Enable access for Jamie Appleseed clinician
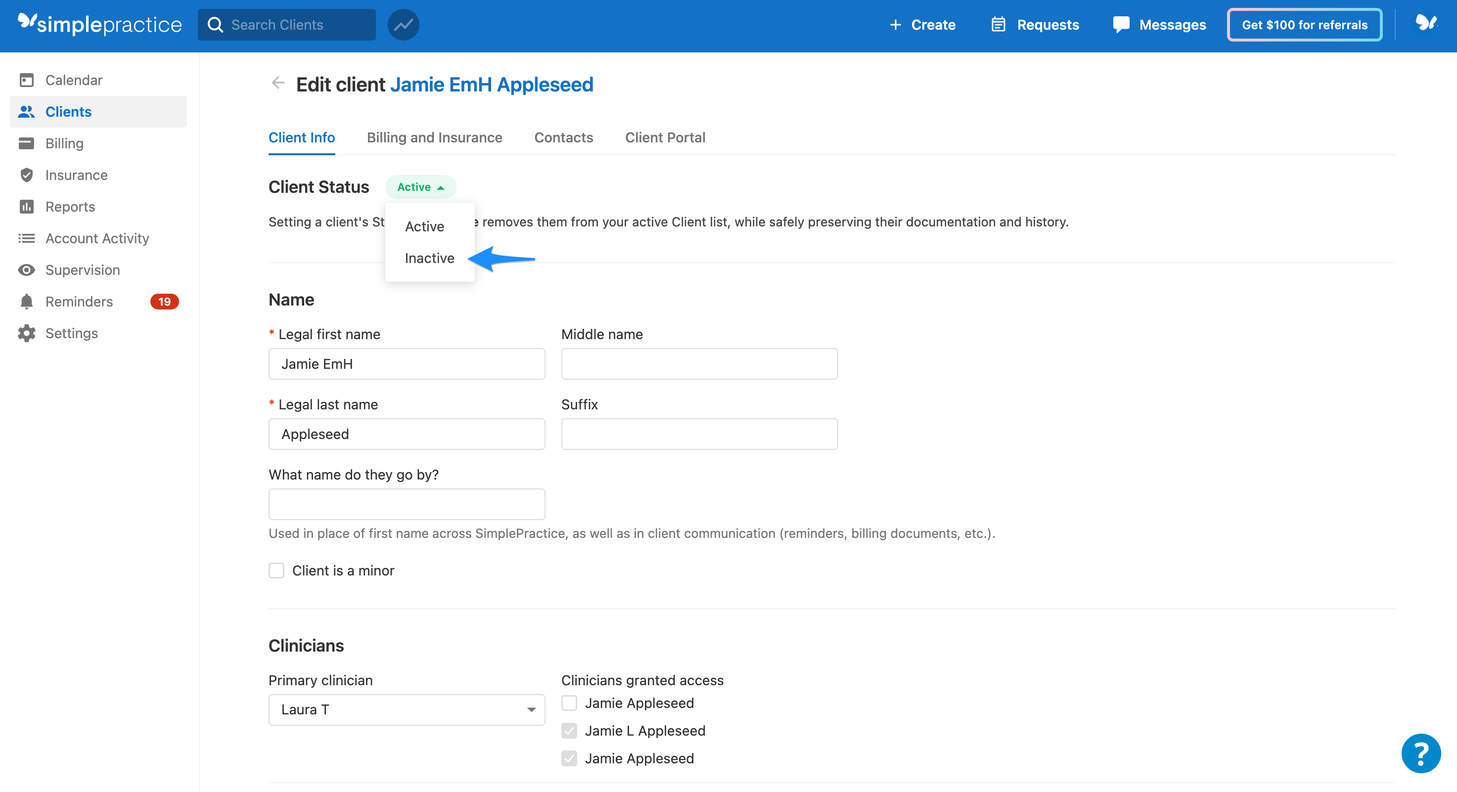Image resolution: width=1457 pixels, height=792 pixels. click(x=569, y=703)
